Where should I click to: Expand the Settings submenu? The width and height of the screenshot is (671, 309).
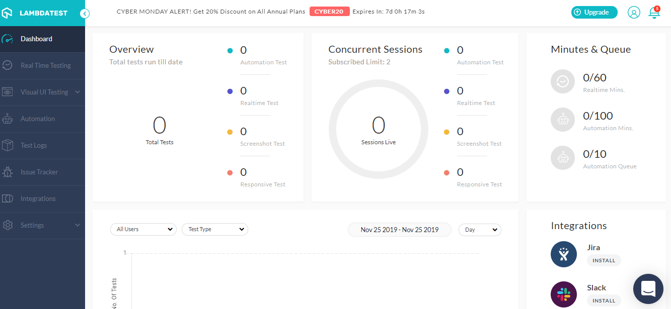[x=78, y=226]
